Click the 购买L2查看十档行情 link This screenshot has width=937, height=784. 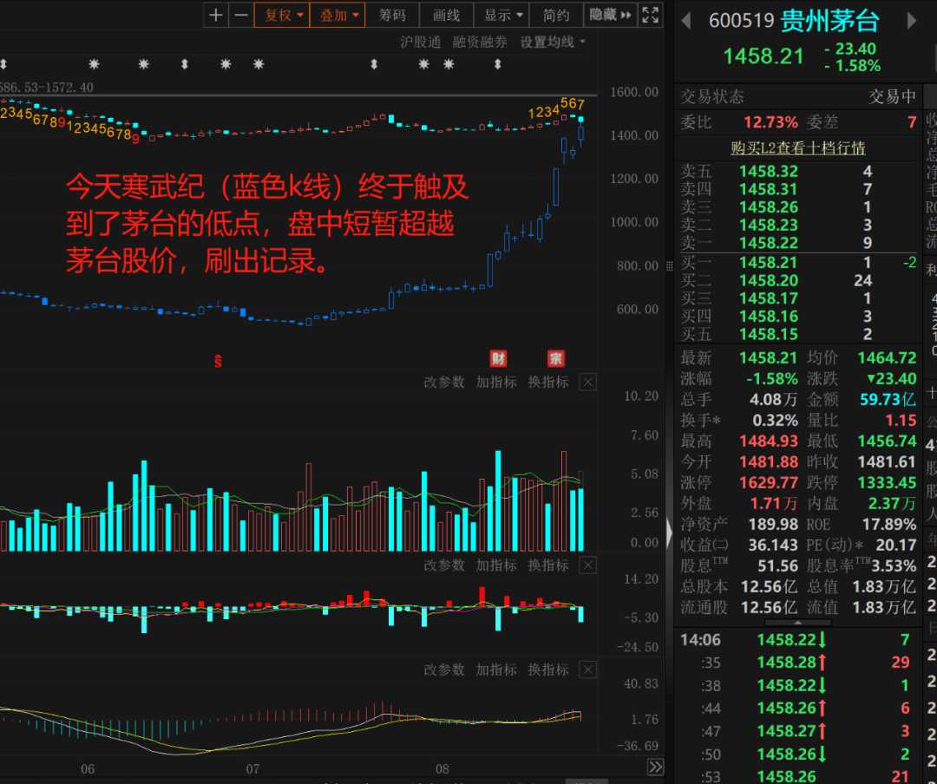tap(798, 147)
